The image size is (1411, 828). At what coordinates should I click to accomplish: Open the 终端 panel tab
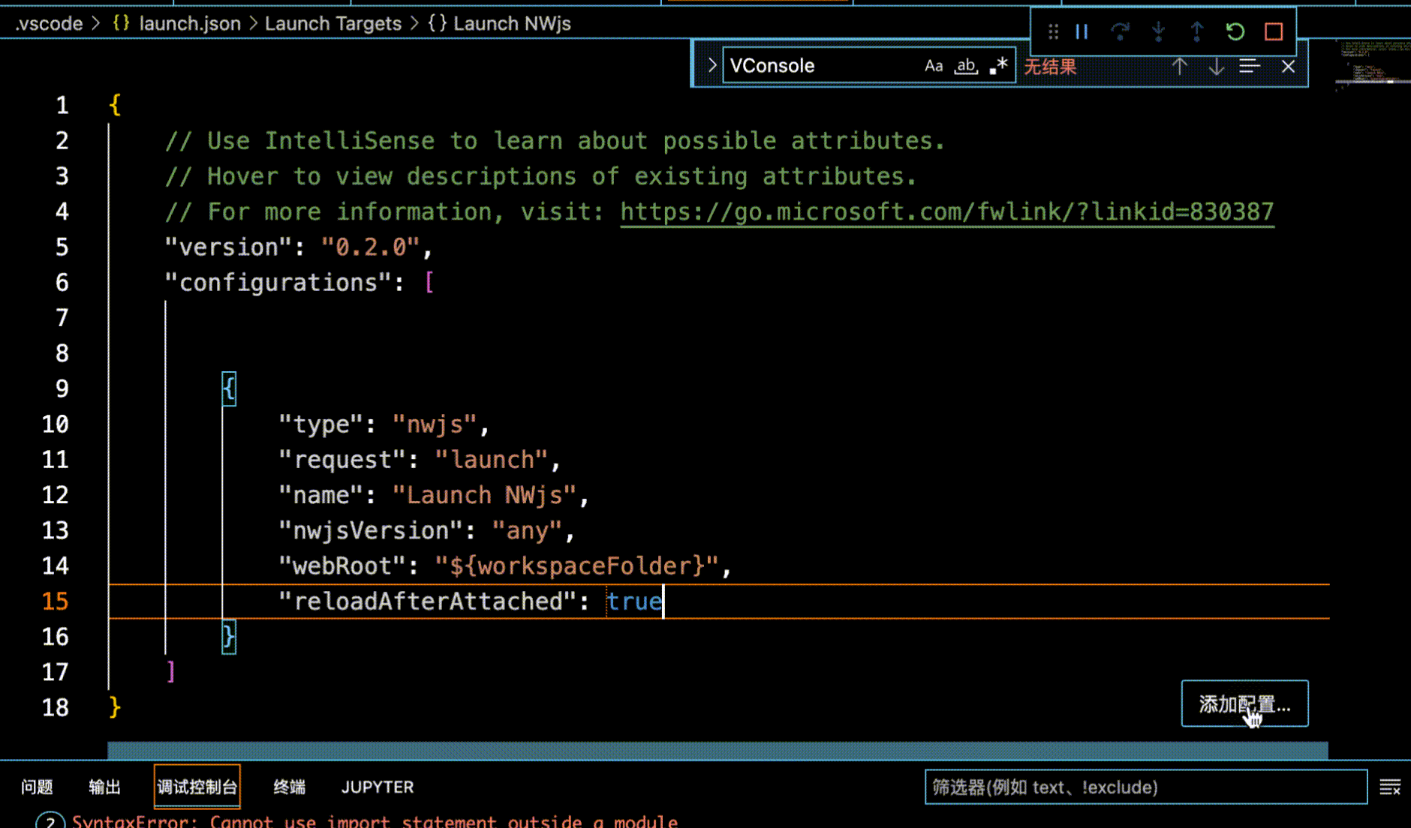click(x=289, y=787)
